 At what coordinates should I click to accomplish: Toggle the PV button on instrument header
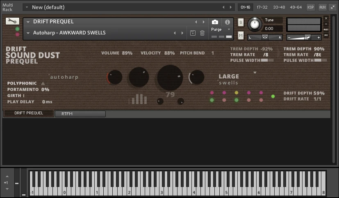(x=326, y=35)
